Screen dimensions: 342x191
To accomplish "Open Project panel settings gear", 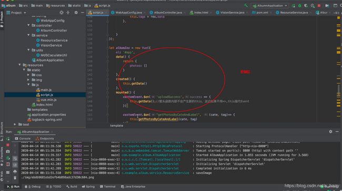I will pos(76,13).
